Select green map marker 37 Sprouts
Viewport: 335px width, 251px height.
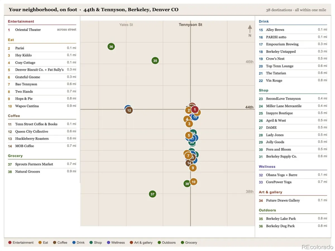(152, 194)
